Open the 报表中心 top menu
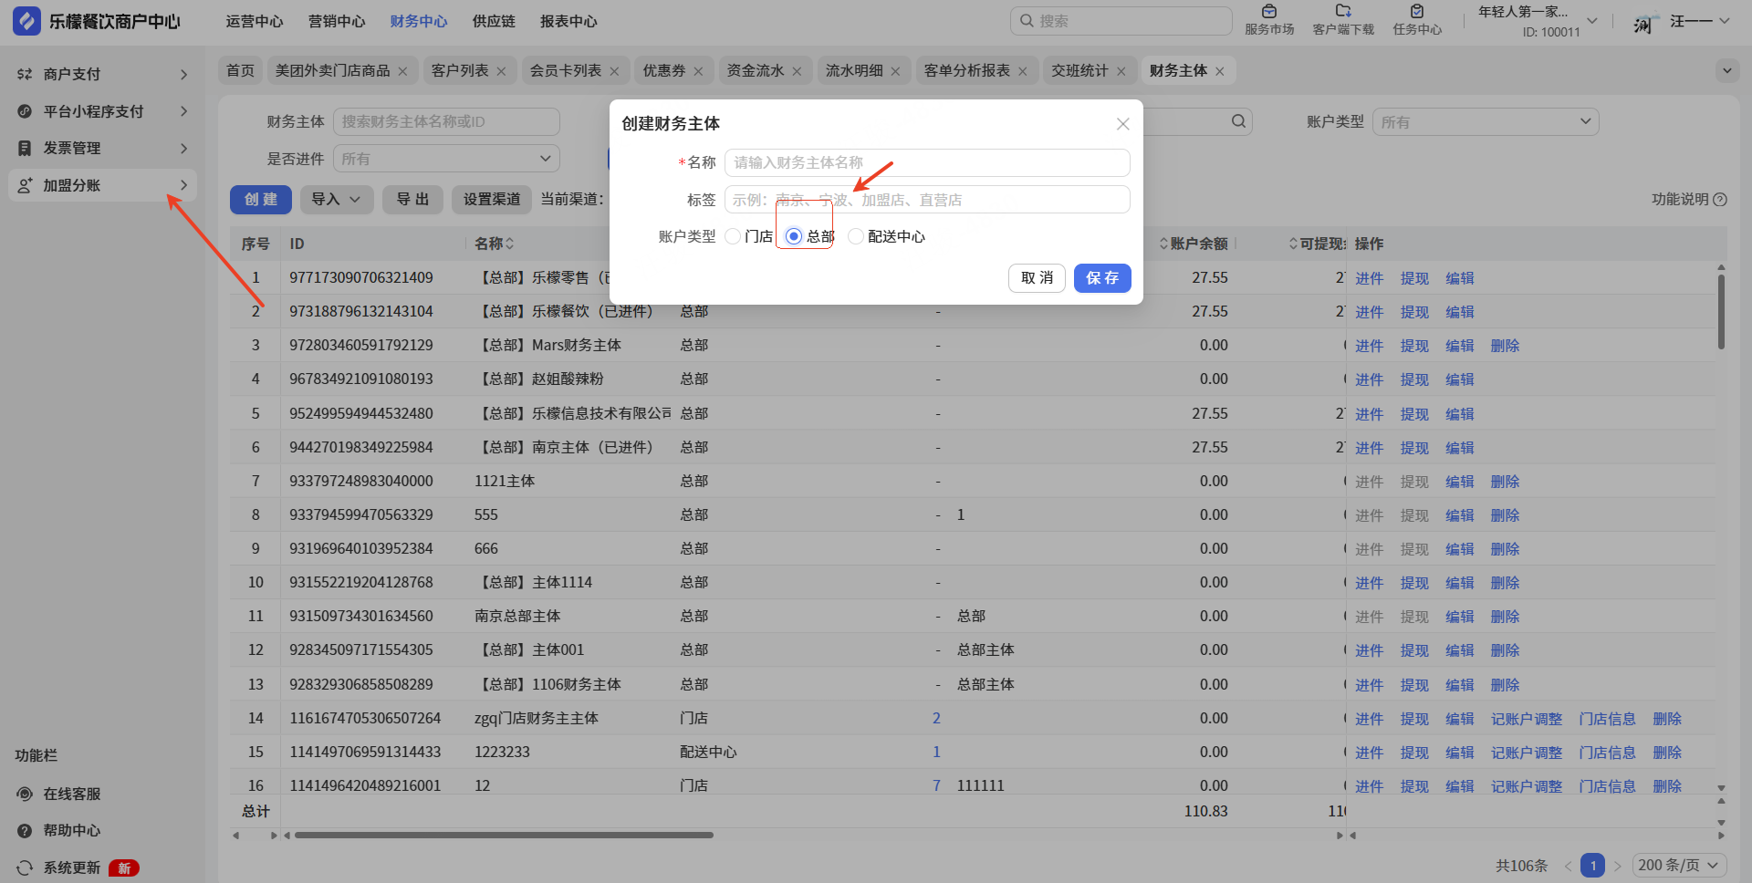 (568, 21)
